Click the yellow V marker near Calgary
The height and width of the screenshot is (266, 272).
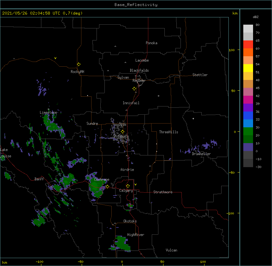[x=135, y=184]
